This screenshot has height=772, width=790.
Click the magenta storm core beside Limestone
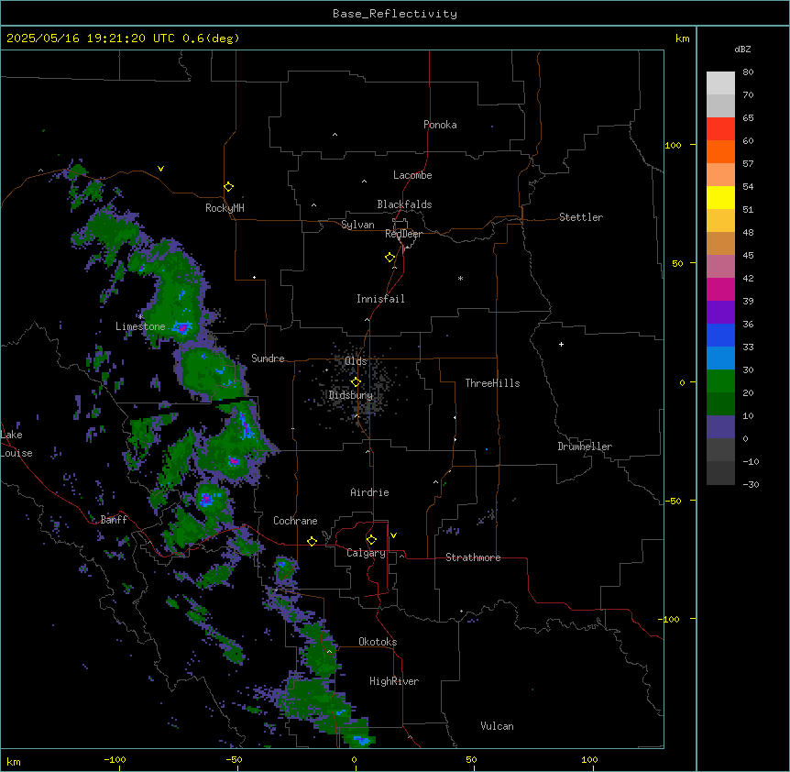(x=183, y=328)
